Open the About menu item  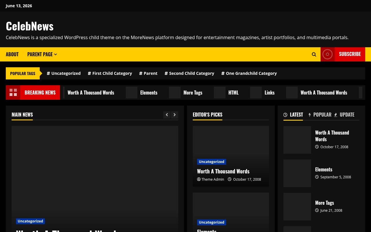coord(12,54)
